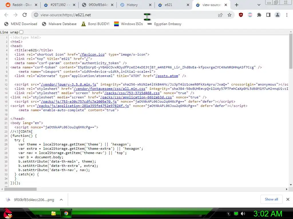The image size is (293, 219).
Task: Enable the Line wrap checkbox
Action: (x=21, y=32)
